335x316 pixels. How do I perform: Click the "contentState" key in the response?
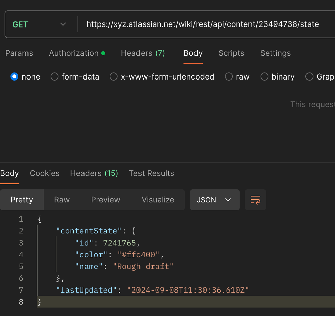89,231
